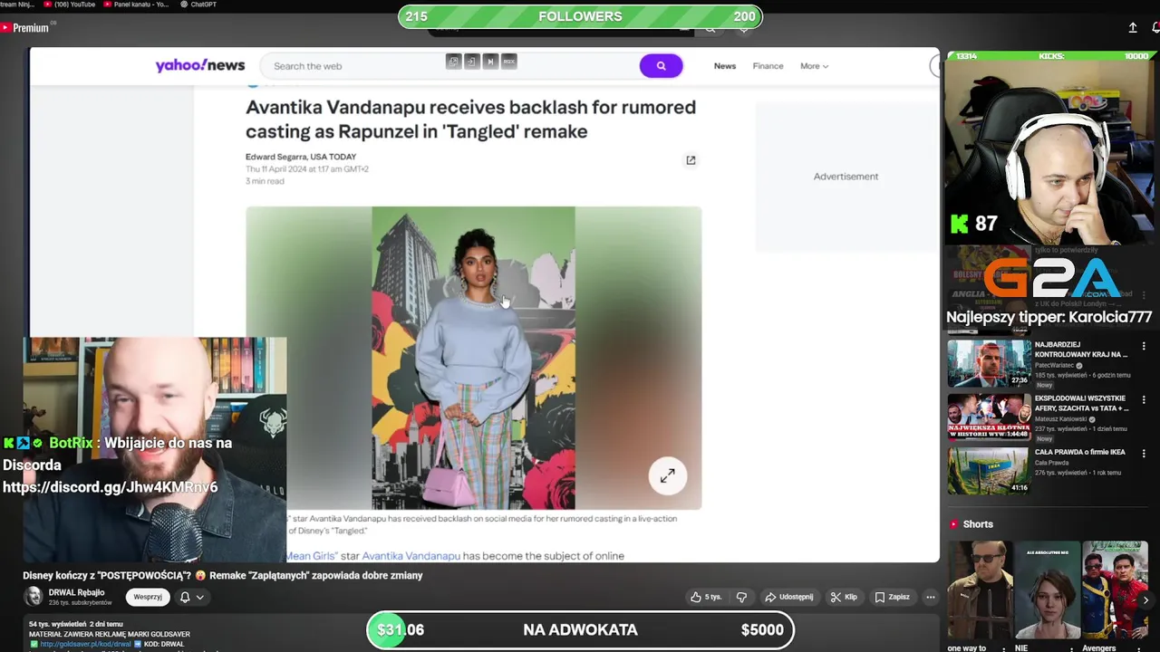Click the Wesprzyj button
This screenshot has width=1160, height=652.
pyautogui.click(x=148, y=597)
